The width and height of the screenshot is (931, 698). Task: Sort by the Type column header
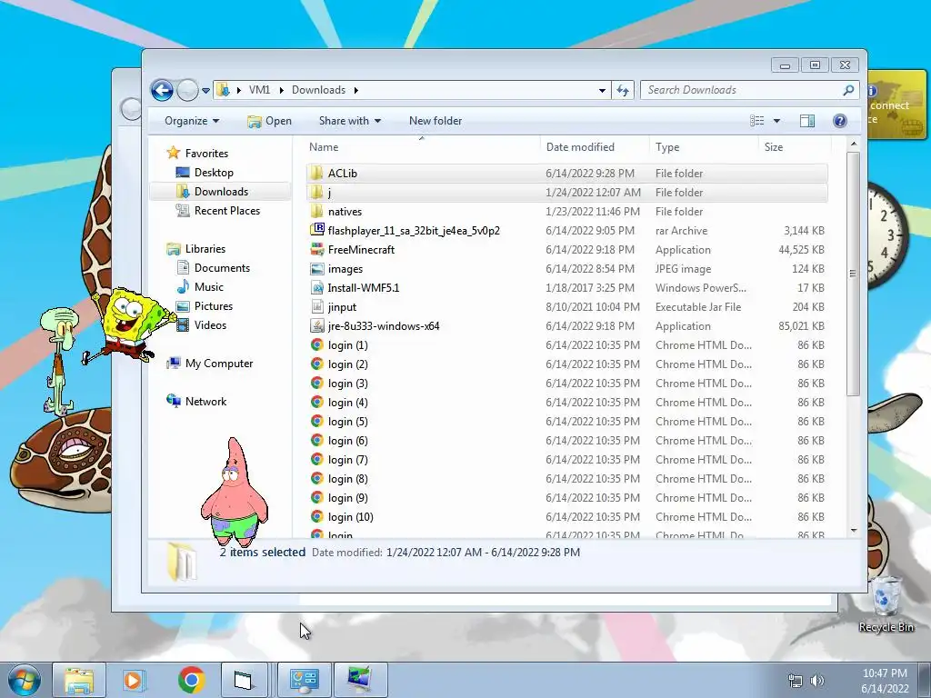667,146
